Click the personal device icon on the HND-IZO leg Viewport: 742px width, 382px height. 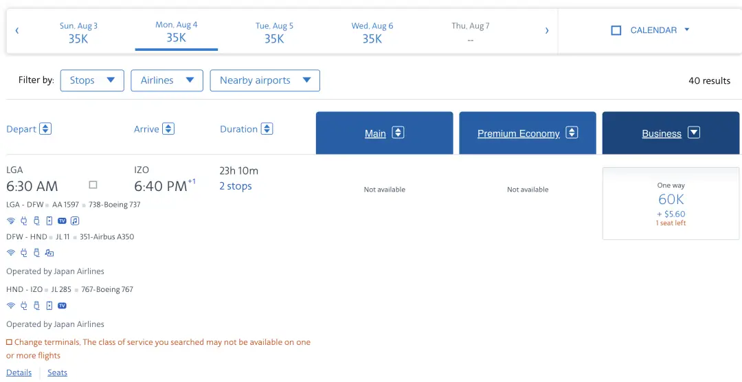click(49, 306)
